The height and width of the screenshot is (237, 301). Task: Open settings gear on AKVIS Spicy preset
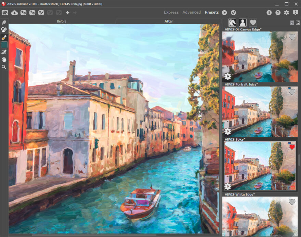pyautogui.click(x=228, y=186)
